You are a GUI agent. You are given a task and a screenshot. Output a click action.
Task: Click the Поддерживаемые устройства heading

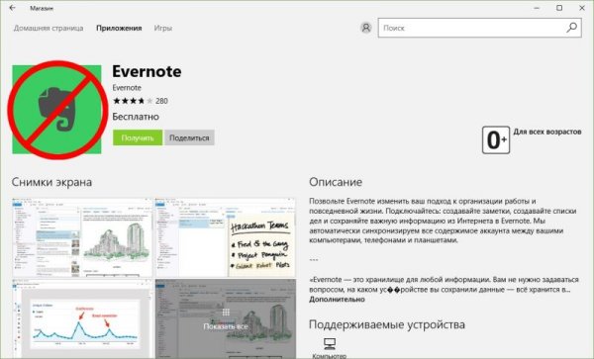(387, 324)
